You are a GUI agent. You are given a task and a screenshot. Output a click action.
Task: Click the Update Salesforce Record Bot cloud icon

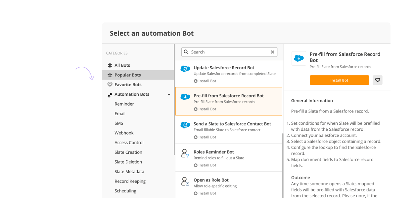coord(185,69)
